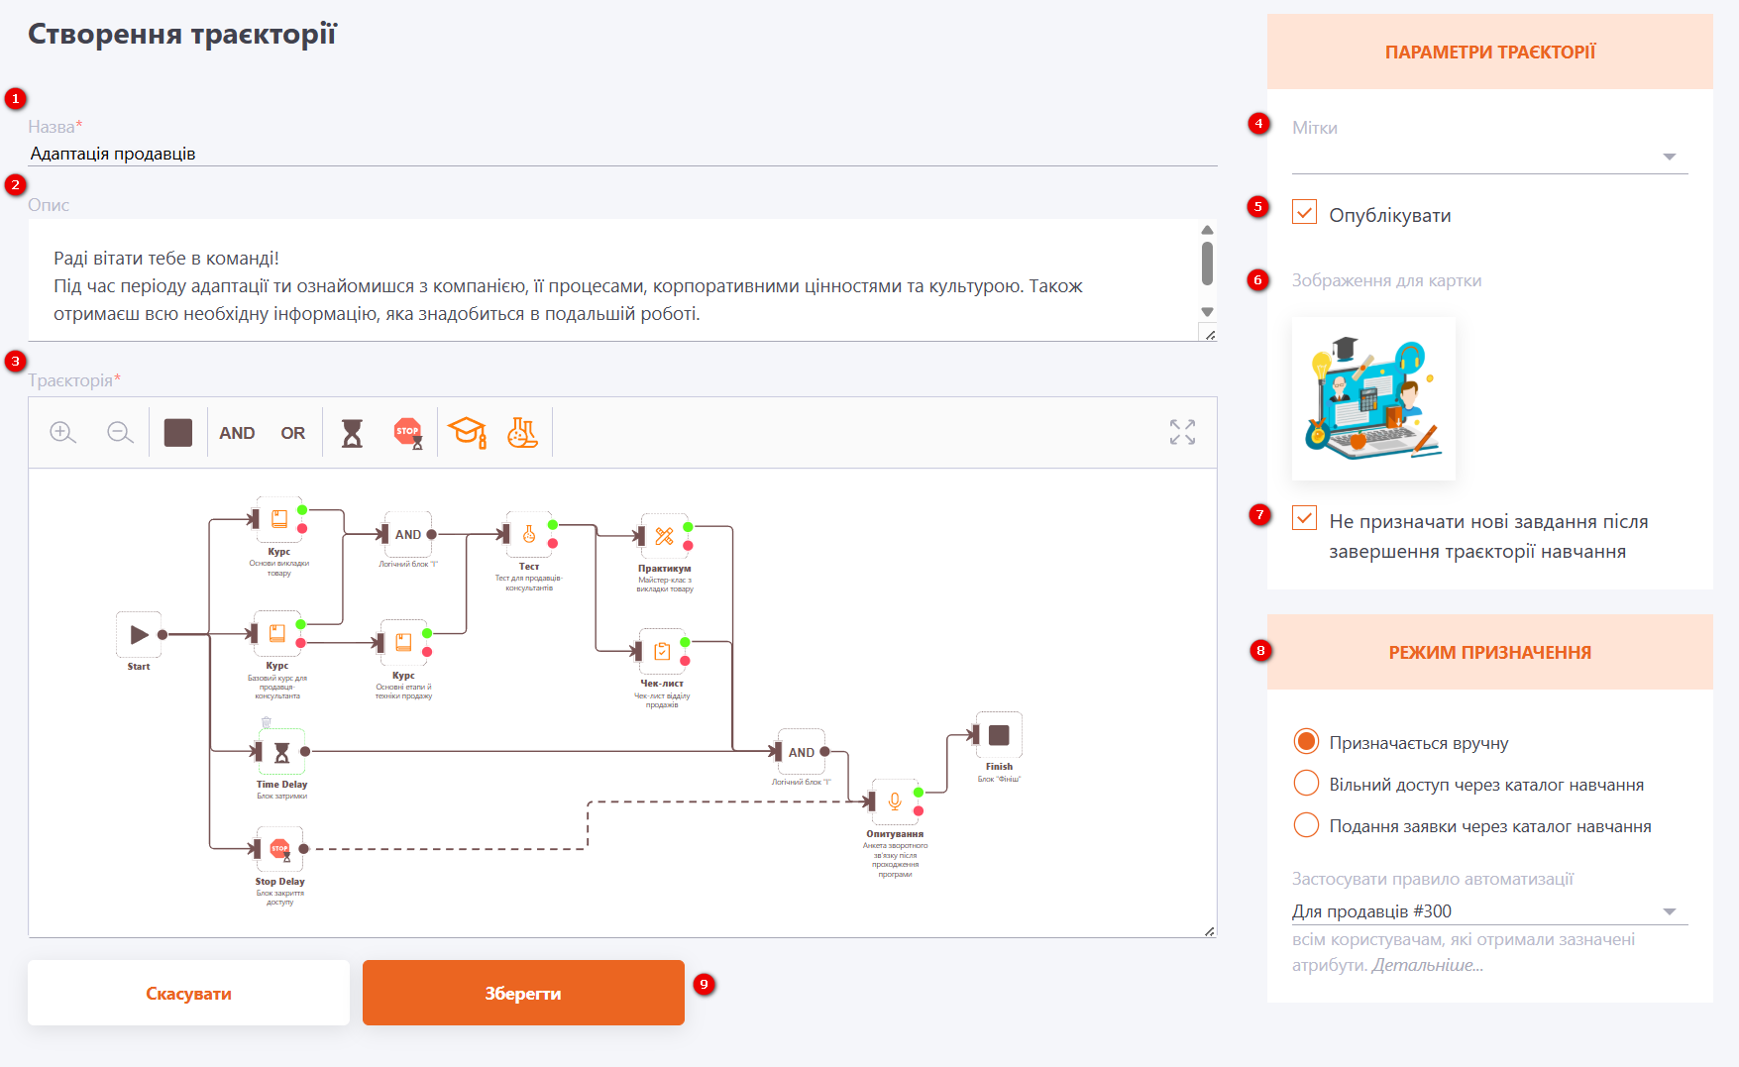
Task: Select 'Вільний доступ через каталог навчання' option
Action: point(1306,784)
